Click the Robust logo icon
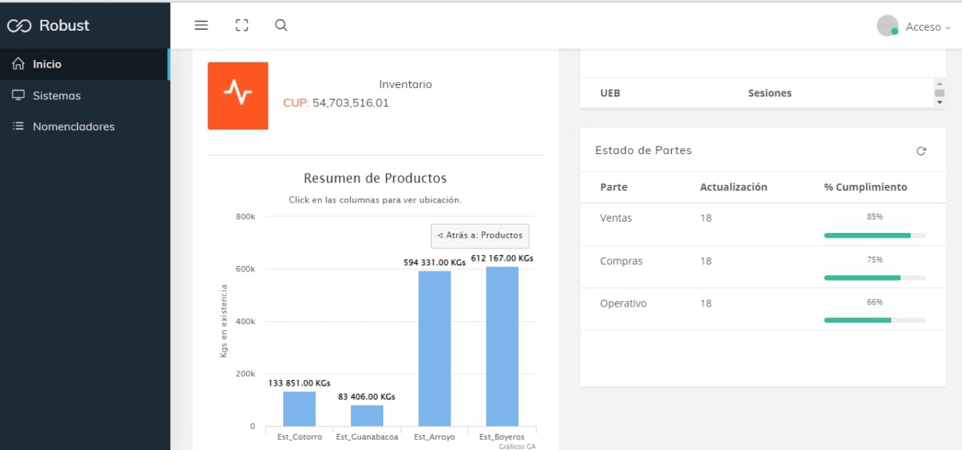The width and height of the screenshot is (962, 450). pos(19,26)
